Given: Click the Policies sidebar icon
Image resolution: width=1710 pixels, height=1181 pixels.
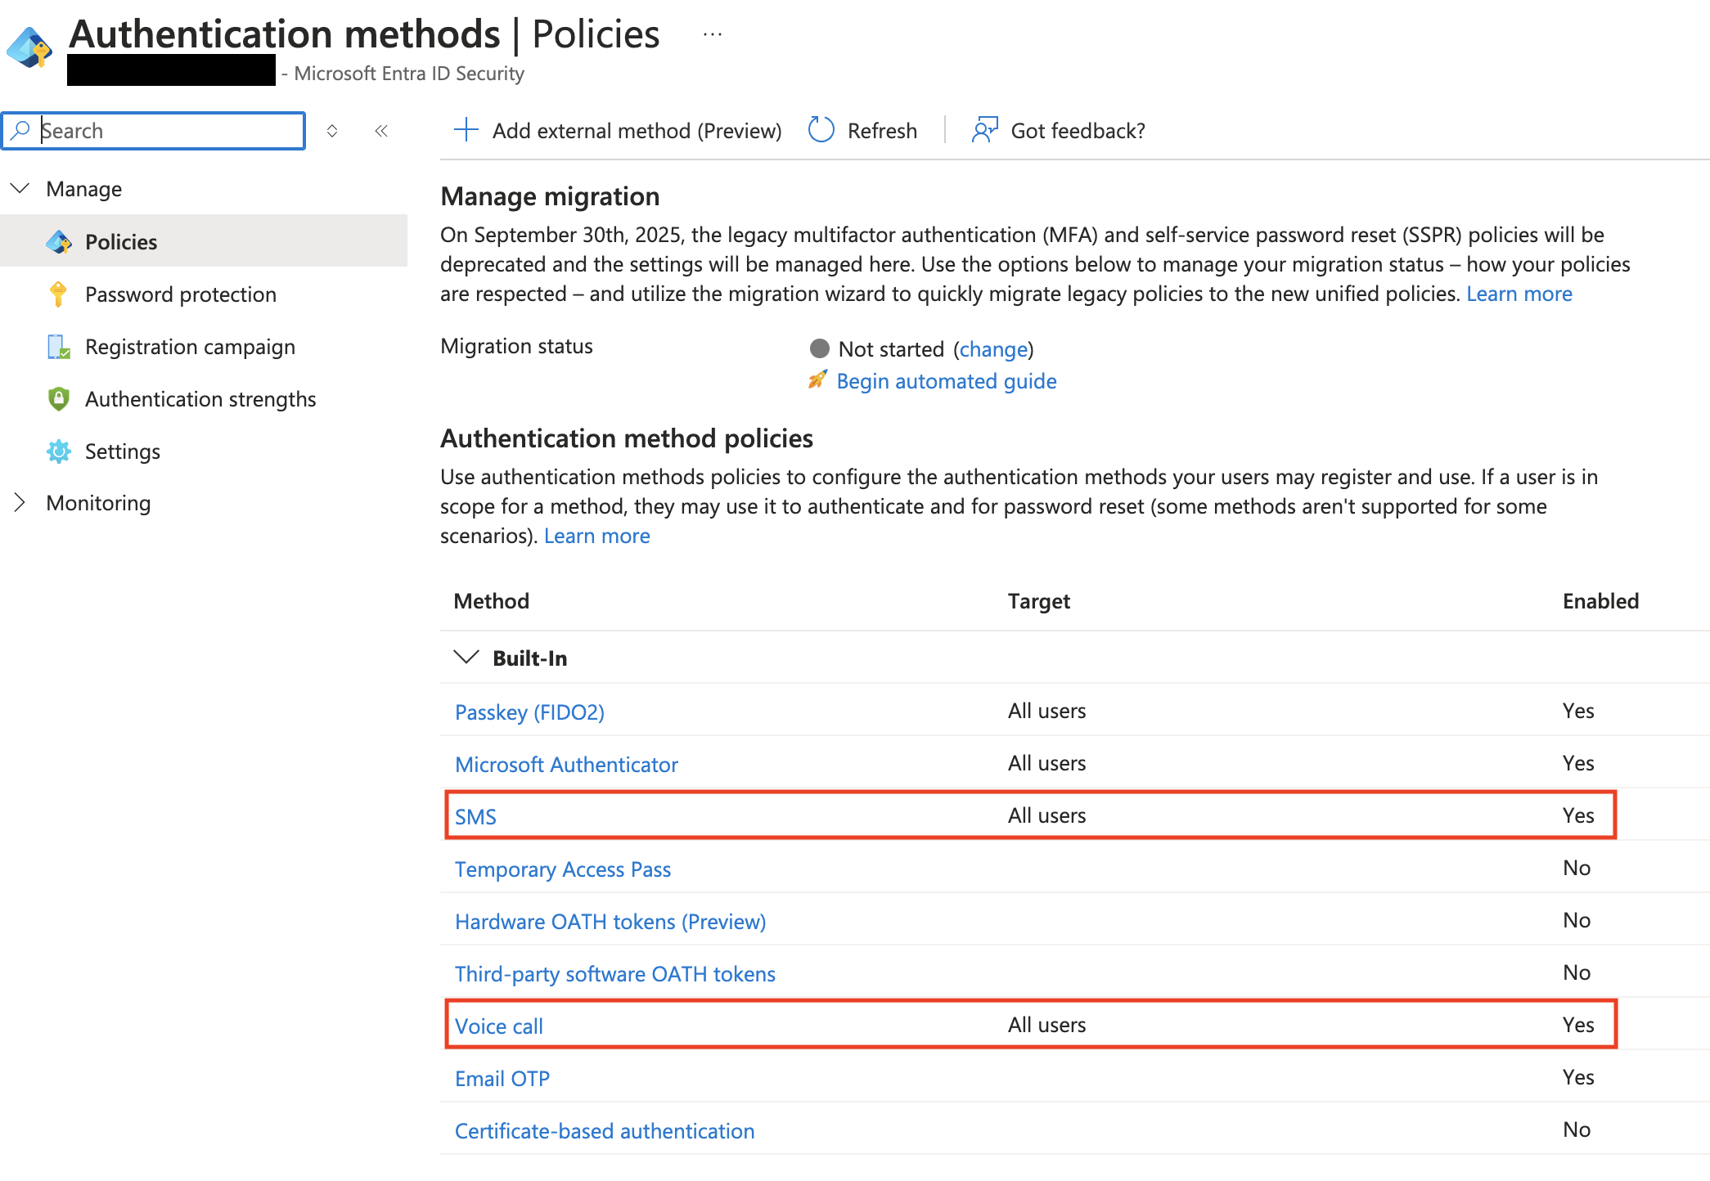Looking at the screenshot, I should point(58,241).
